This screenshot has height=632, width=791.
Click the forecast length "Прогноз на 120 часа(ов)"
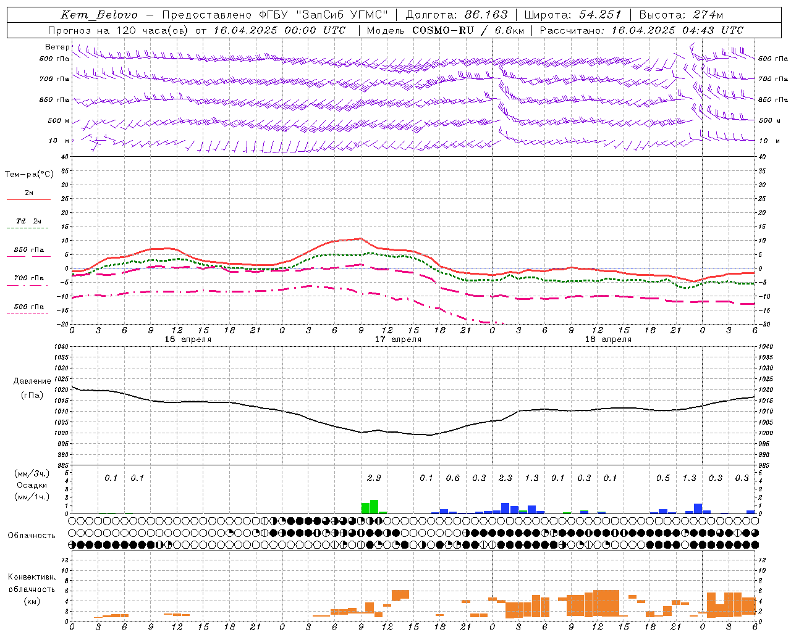coord(119,30)
